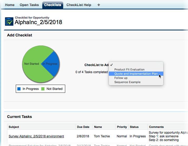Select the blank checked option in dropdown
Screen dimensions: 188x146
[136, 65]
